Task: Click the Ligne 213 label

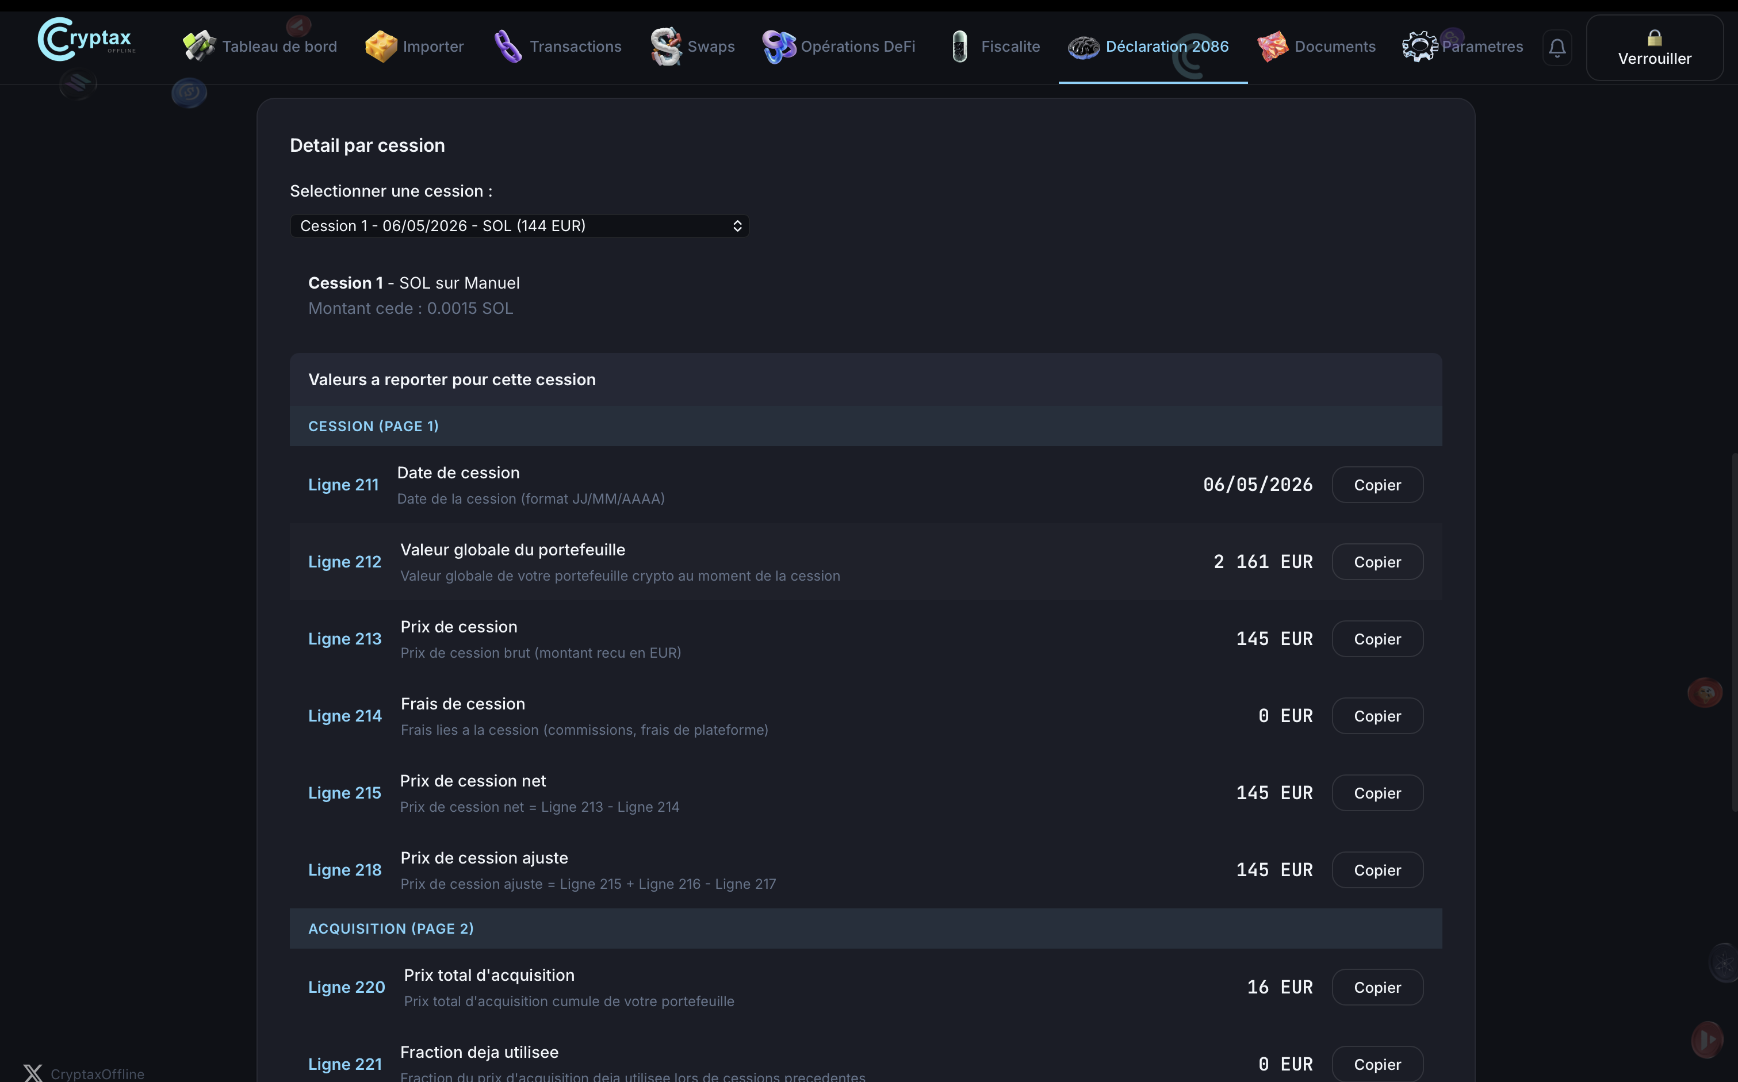Action: [345, 639]
